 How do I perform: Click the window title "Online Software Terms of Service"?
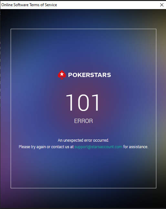pyautogui.click(x=29, y=5)
